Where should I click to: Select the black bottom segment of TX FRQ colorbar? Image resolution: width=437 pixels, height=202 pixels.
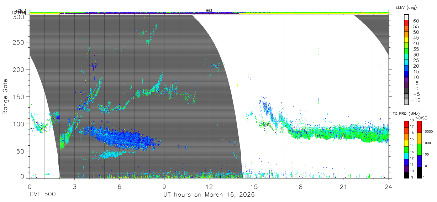coord(406,175)
